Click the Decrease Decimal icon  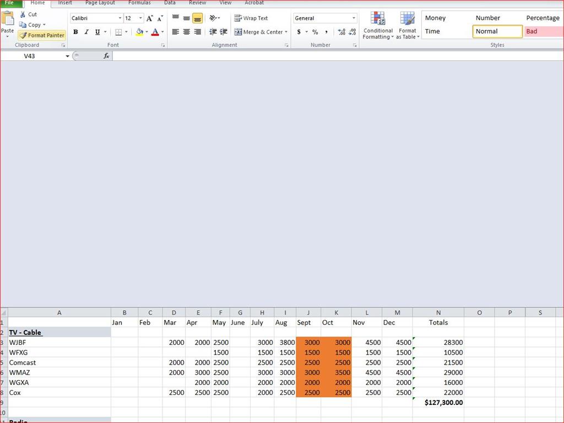pos(352,32)
